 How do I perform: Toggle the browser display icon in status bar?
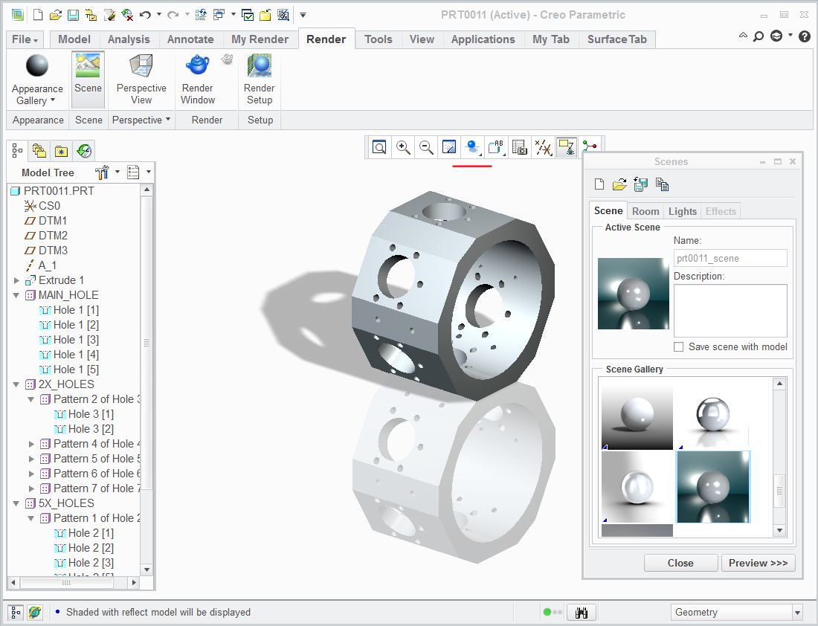coord(34,613)
